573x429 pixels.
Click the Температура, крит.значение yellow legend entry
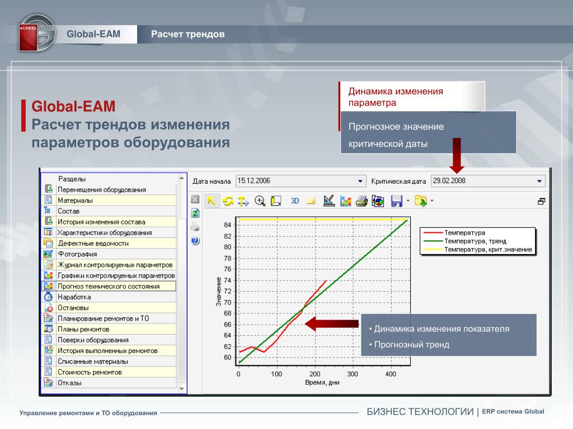point(478,250)
